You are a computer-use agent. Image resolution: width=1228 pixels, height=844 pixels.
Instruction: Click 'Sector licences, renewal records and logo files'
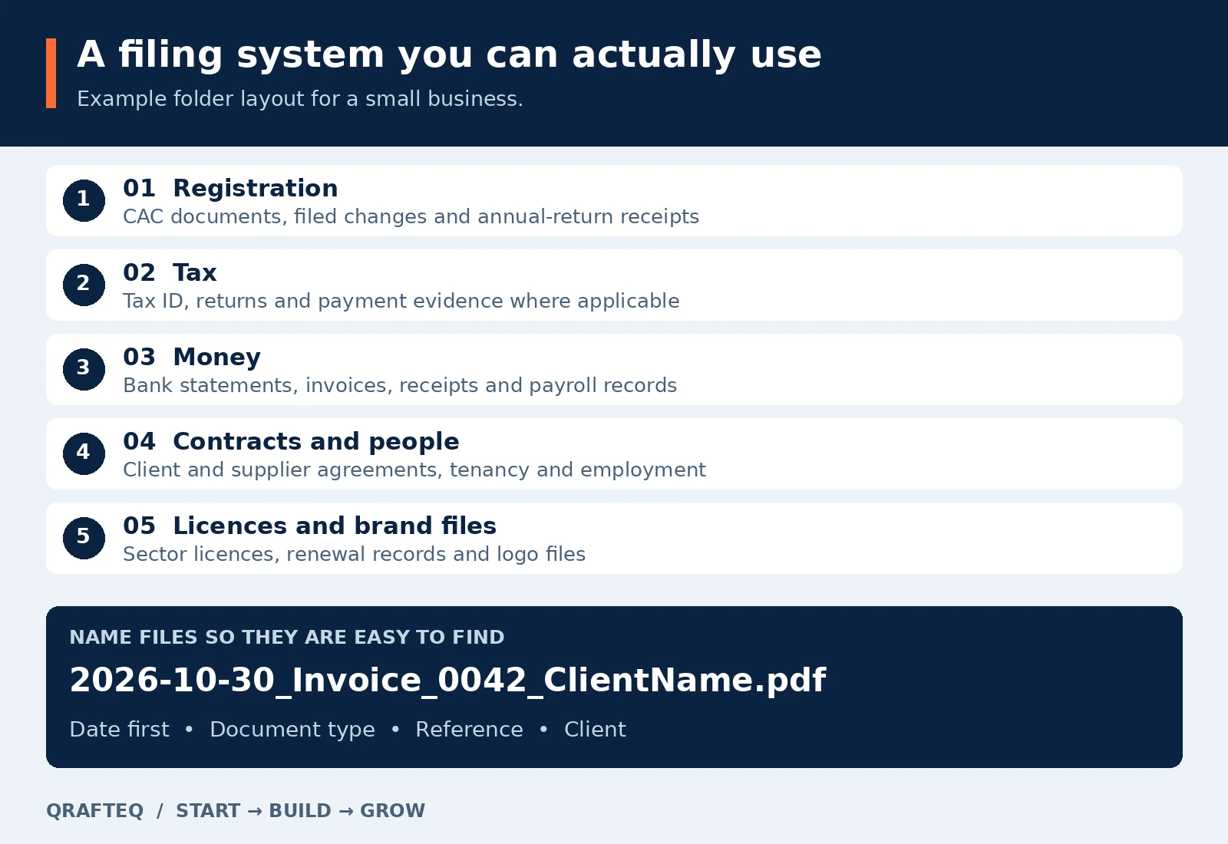(x=354, y=555)
